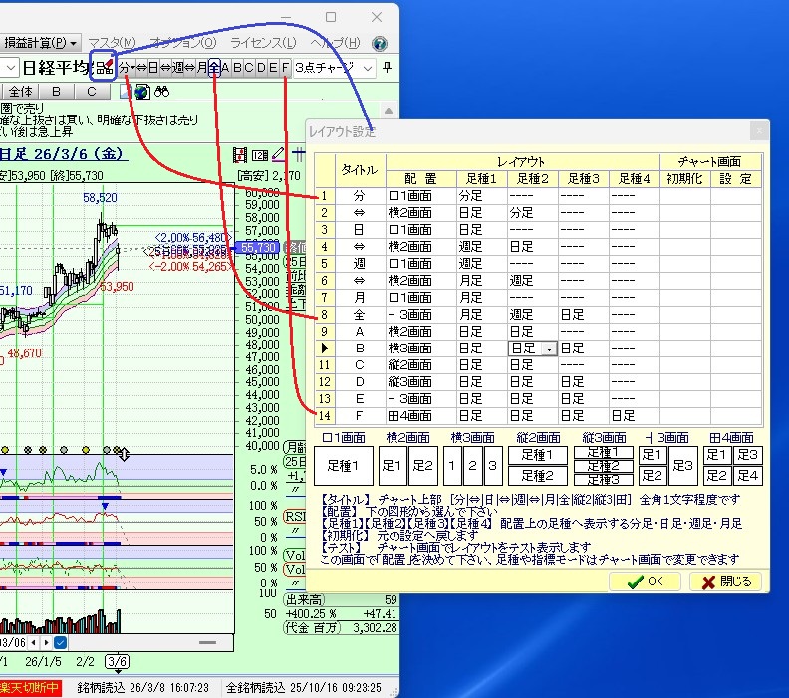789x698 pixels.
Task: Toggle the blue checkbox below chart
Action: pyautogui.click(x=60, y=642)
